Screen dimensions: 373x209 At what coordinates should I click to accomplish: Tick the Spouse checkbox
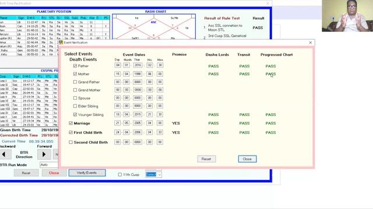75,98
